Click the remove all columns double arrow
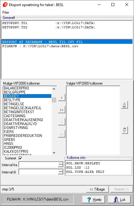The image size is (134, 206). click(62, 134)
